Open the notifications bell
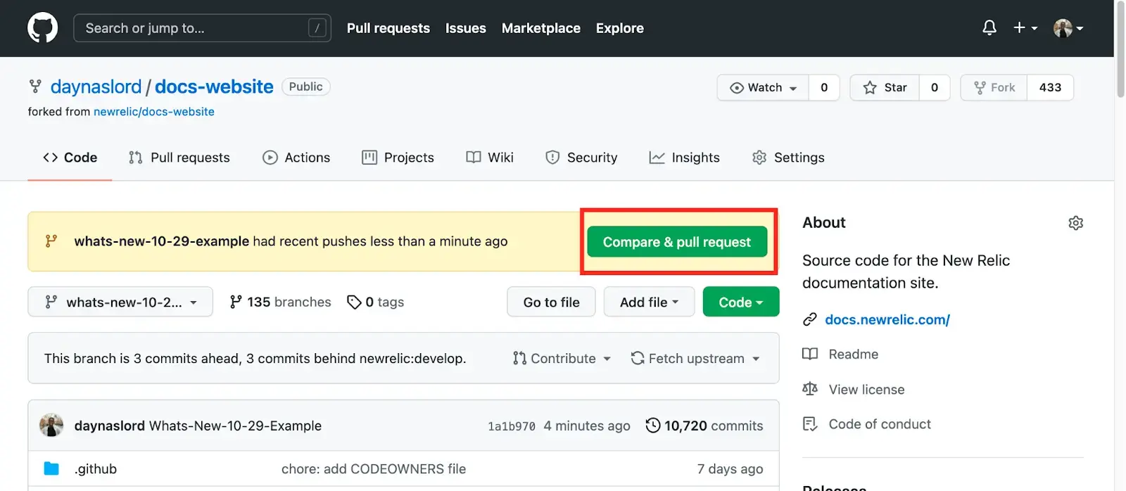Image resolution: width=1126 pixels, height=491 pixels. (989, 28)
